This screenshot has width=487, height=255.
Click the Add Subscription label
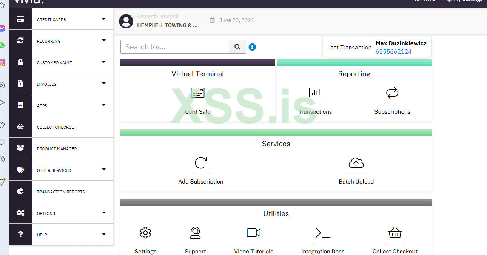[x=201, y=182]
